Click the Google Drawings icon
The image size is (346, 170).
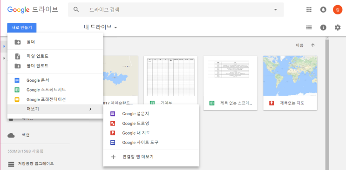(113, 124)
